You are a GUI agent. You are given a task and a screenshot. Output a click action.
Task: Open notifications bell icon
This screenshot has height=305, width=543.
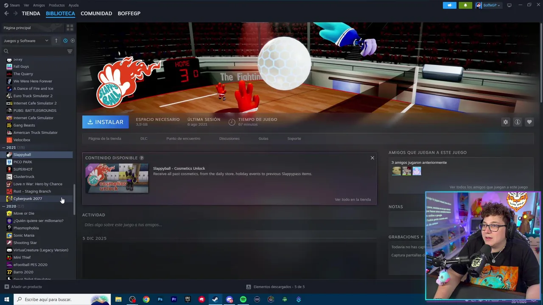pos(465,5)
